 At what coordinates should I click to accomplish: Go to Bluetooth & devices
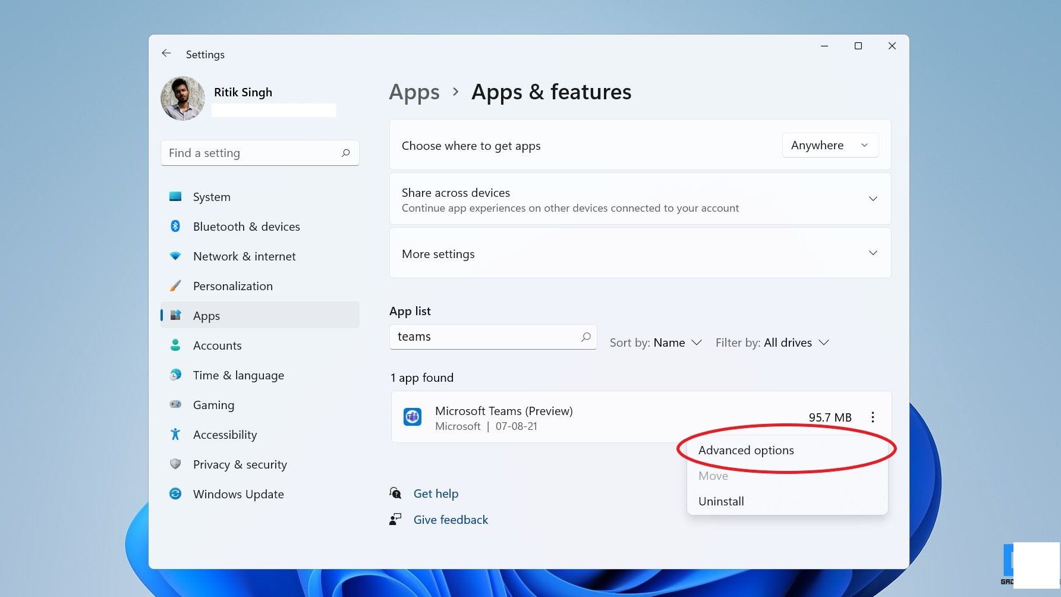(x=260, y=227)
